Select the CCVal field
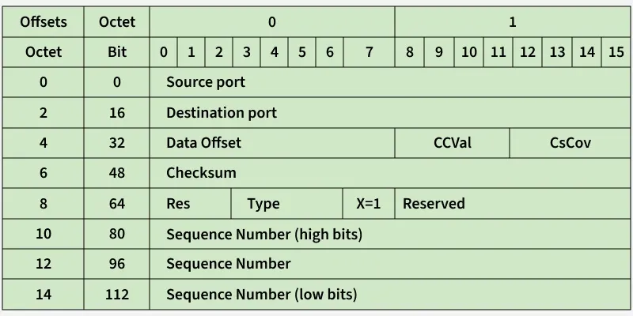633x316 pixels. 452,143
